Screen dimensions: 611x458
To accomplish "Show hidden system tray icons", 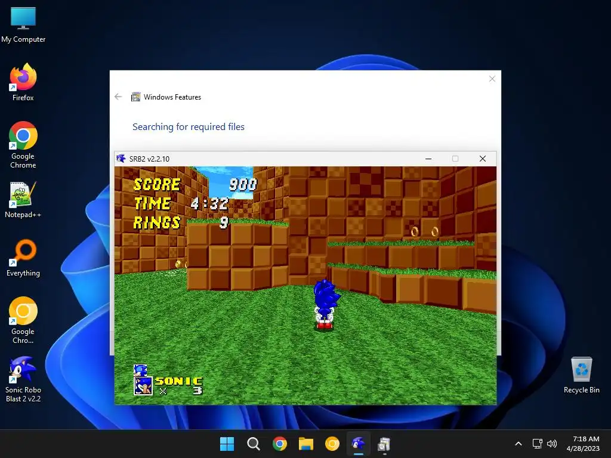I will pos(519,444).
